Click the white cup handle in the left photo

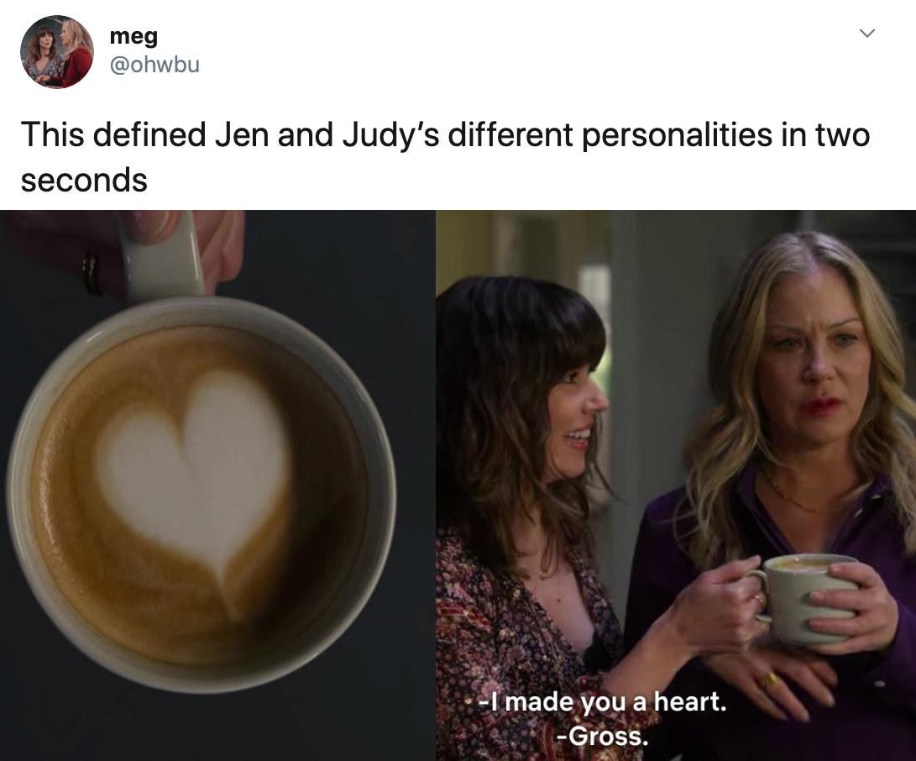(x=162, y=257)
